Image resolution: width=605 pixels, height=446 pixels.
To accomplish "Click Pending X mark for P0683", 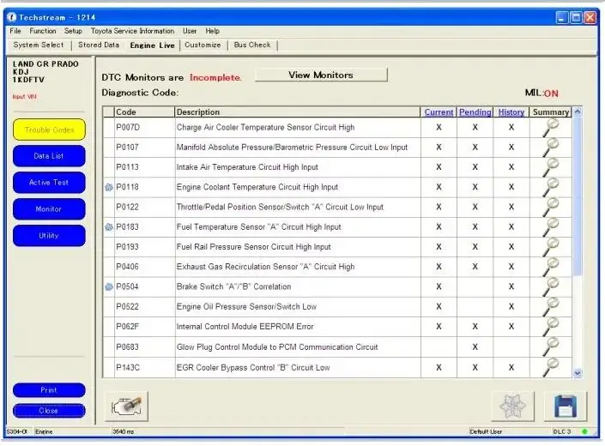I will tap(475, 347).
